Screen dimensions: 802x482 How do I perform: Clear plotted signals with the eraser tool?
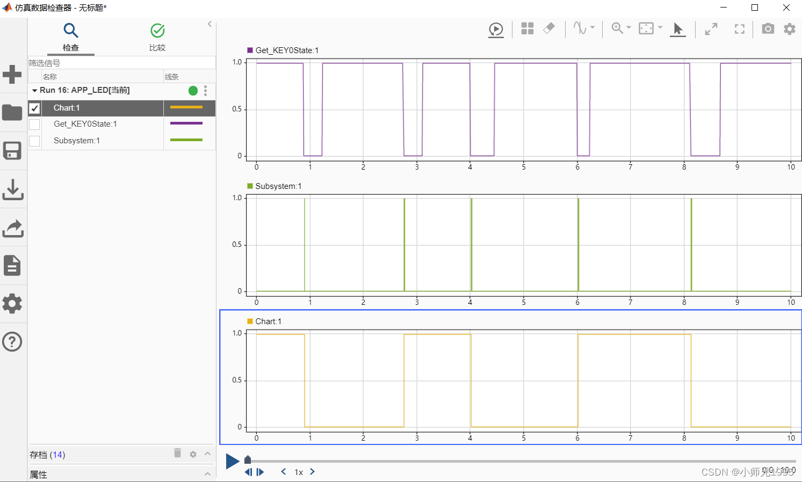(549, 29)
